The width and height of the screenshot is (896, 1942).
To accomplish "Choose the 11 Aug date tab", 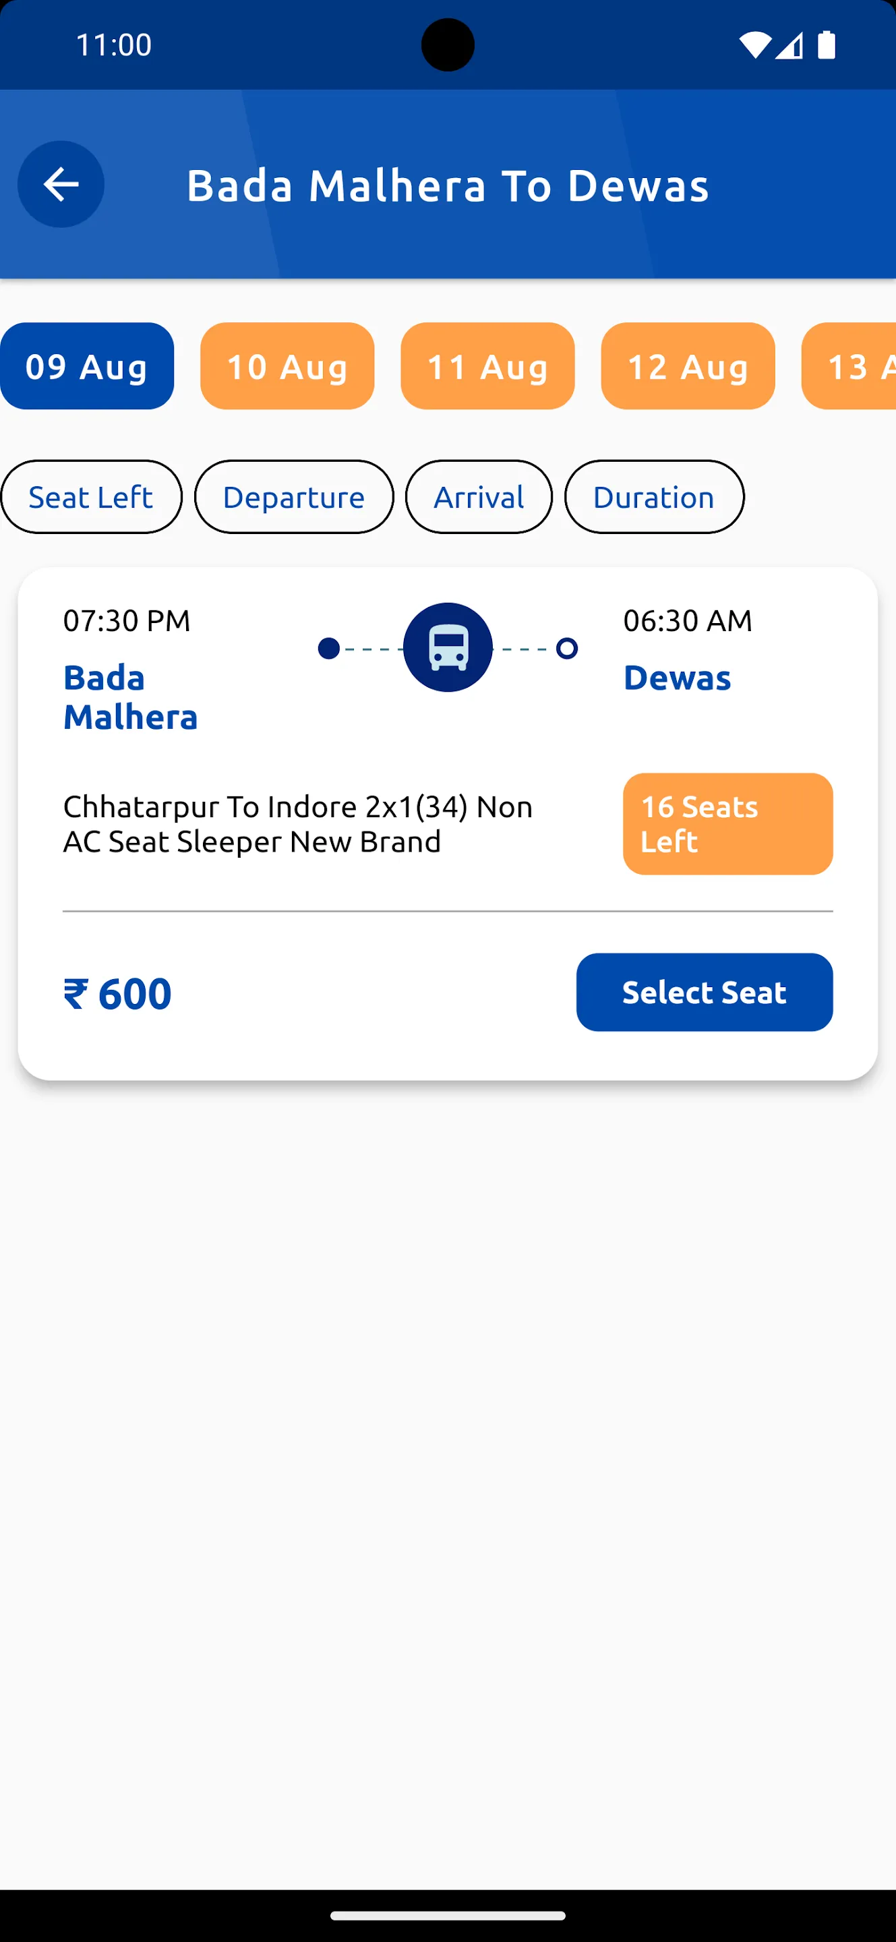I will pos(487,366).
